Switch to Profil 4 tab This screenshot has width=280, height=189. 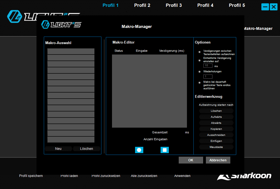[205, 5]
